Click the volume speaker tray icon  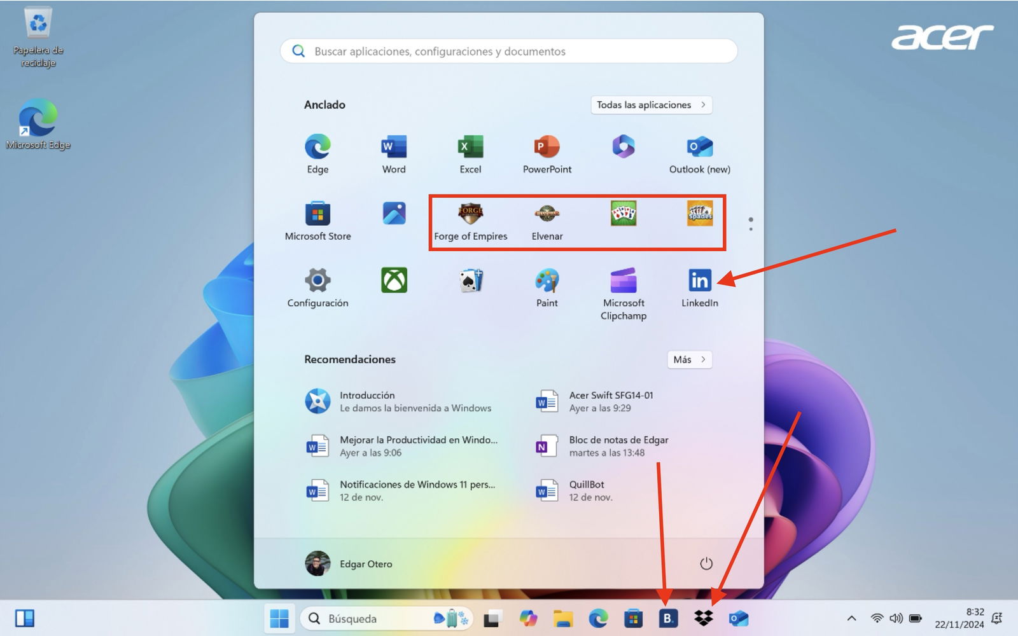(x=896, y=618)
